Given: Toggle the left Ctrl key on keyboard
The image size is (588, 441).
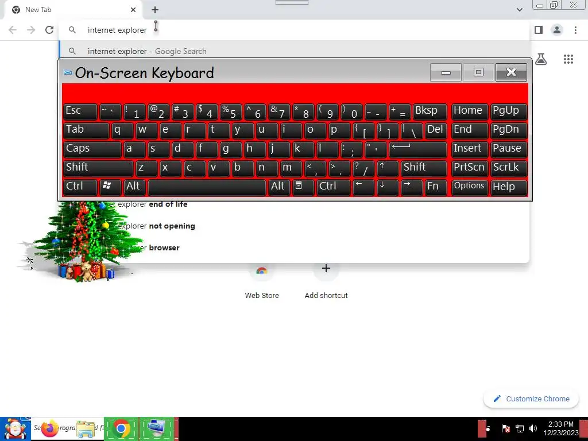Looking at the screenshot, I should [x=80, y=187].
